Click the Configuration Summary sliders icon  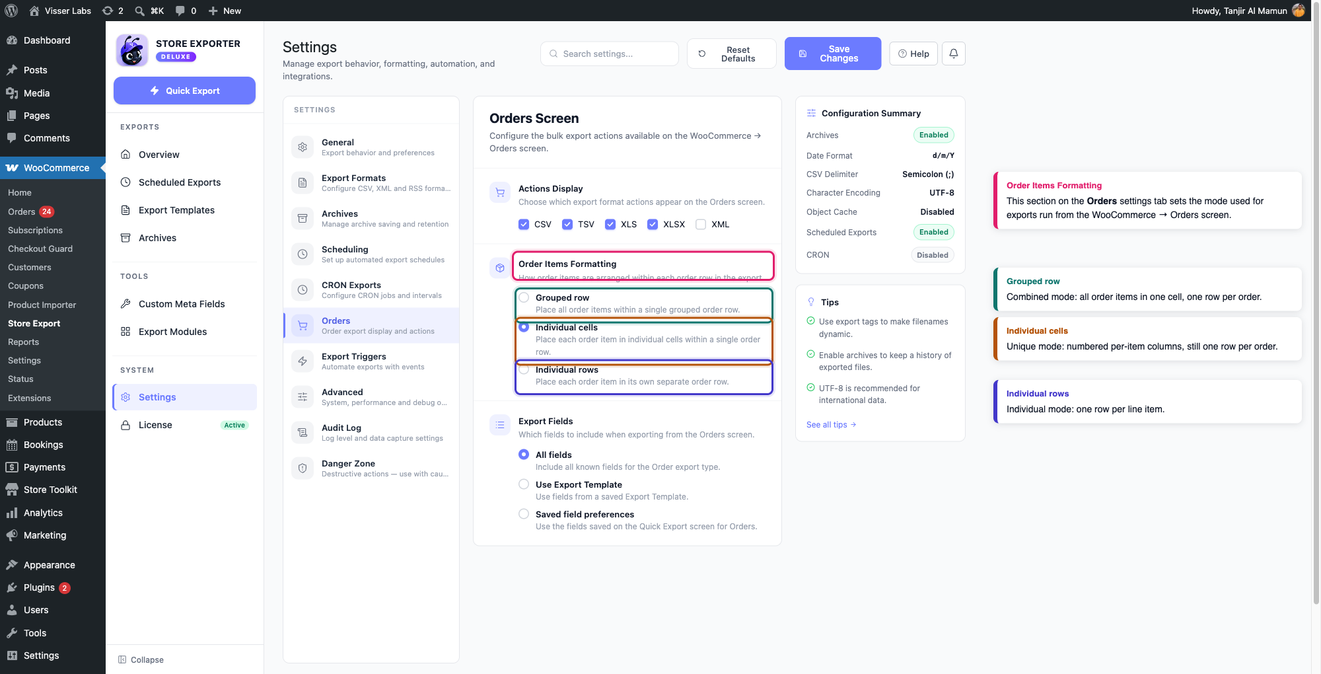(811, 113)
